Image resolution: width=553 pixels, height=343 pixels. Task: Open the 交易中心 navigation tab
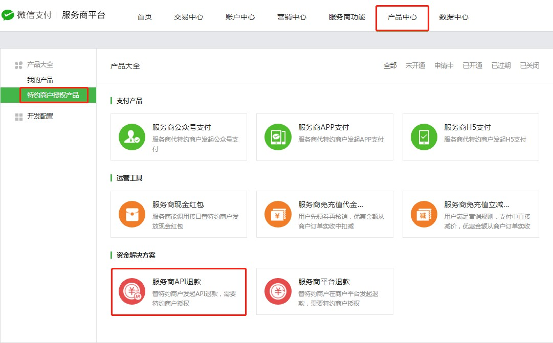pyautogui.click(x=188, y=17)
